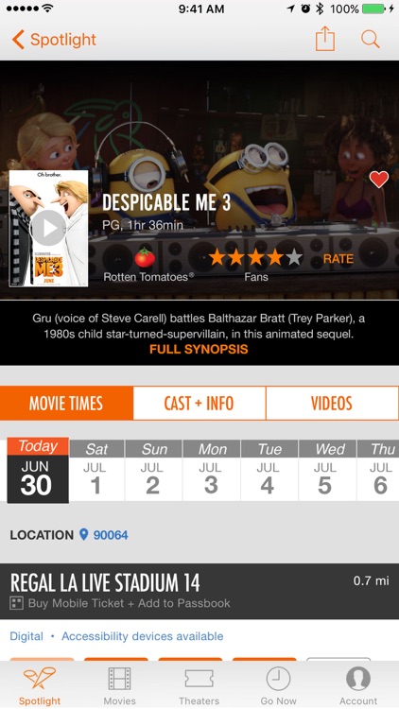The width and height of the screenshot is (399, 709).
Task: Switch to the Cast + Info tab
Action: [199, 403]
